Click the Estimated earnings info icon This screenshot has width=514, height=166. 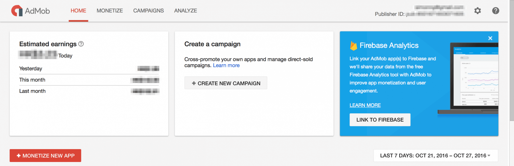click(x=81, y=44)
